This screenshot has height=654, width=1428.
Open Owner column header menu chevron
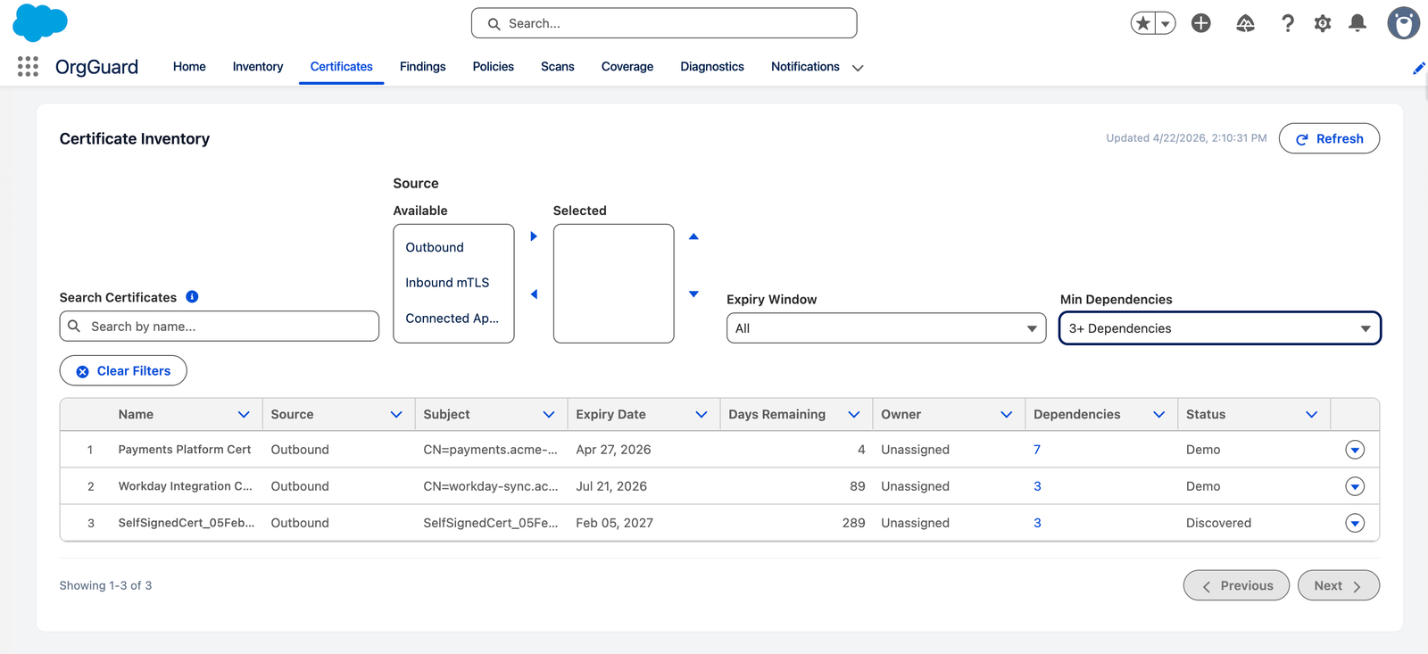click(x=1007, y=415)
